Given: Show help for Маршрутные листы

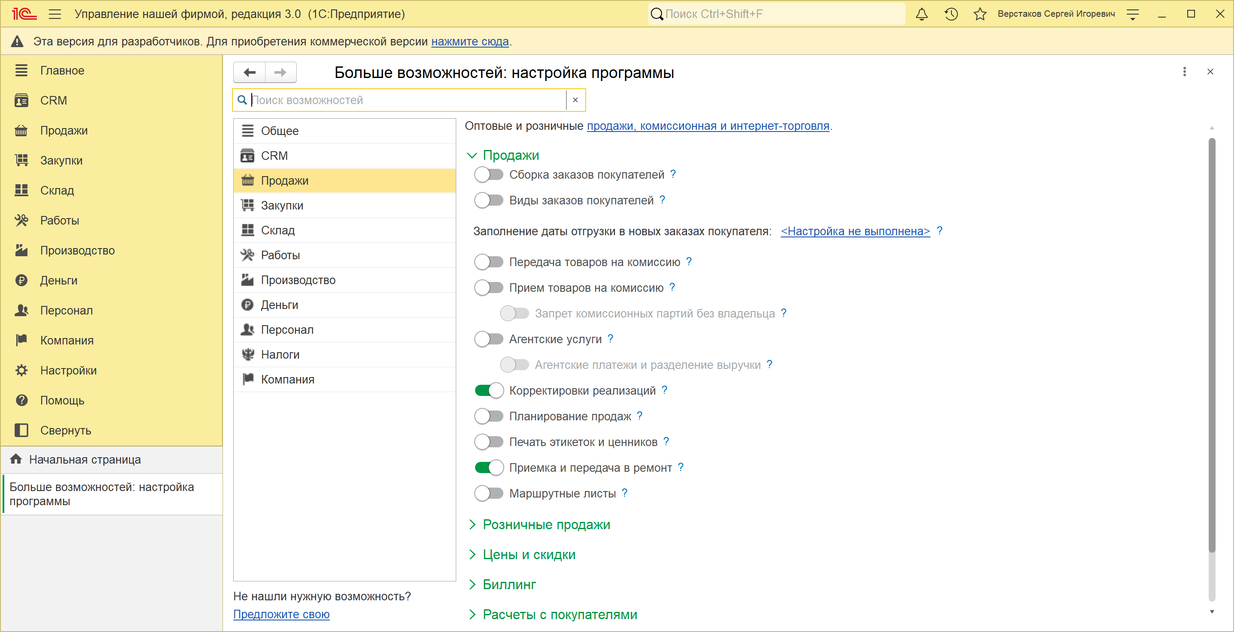Looking at the screenshot, I should pyautogui.click(x=625, y=493).
